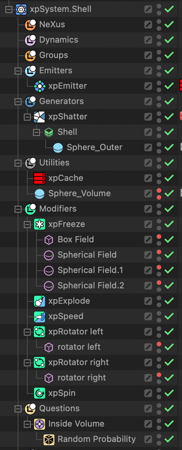Viewport: 182px width, 450px height.
Task: Select the Spherical Field.1 item
Action: (91, 270)
